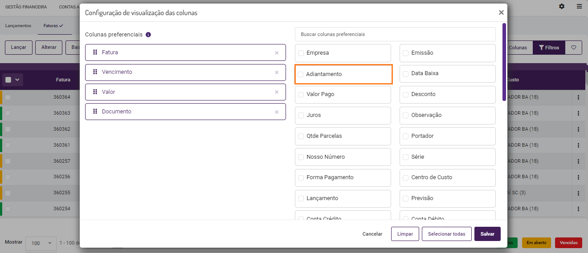This screenshot has height=253, width=588.
Task: Click the info icon beside Colunas preferenciais
Action: pos(148,35)
